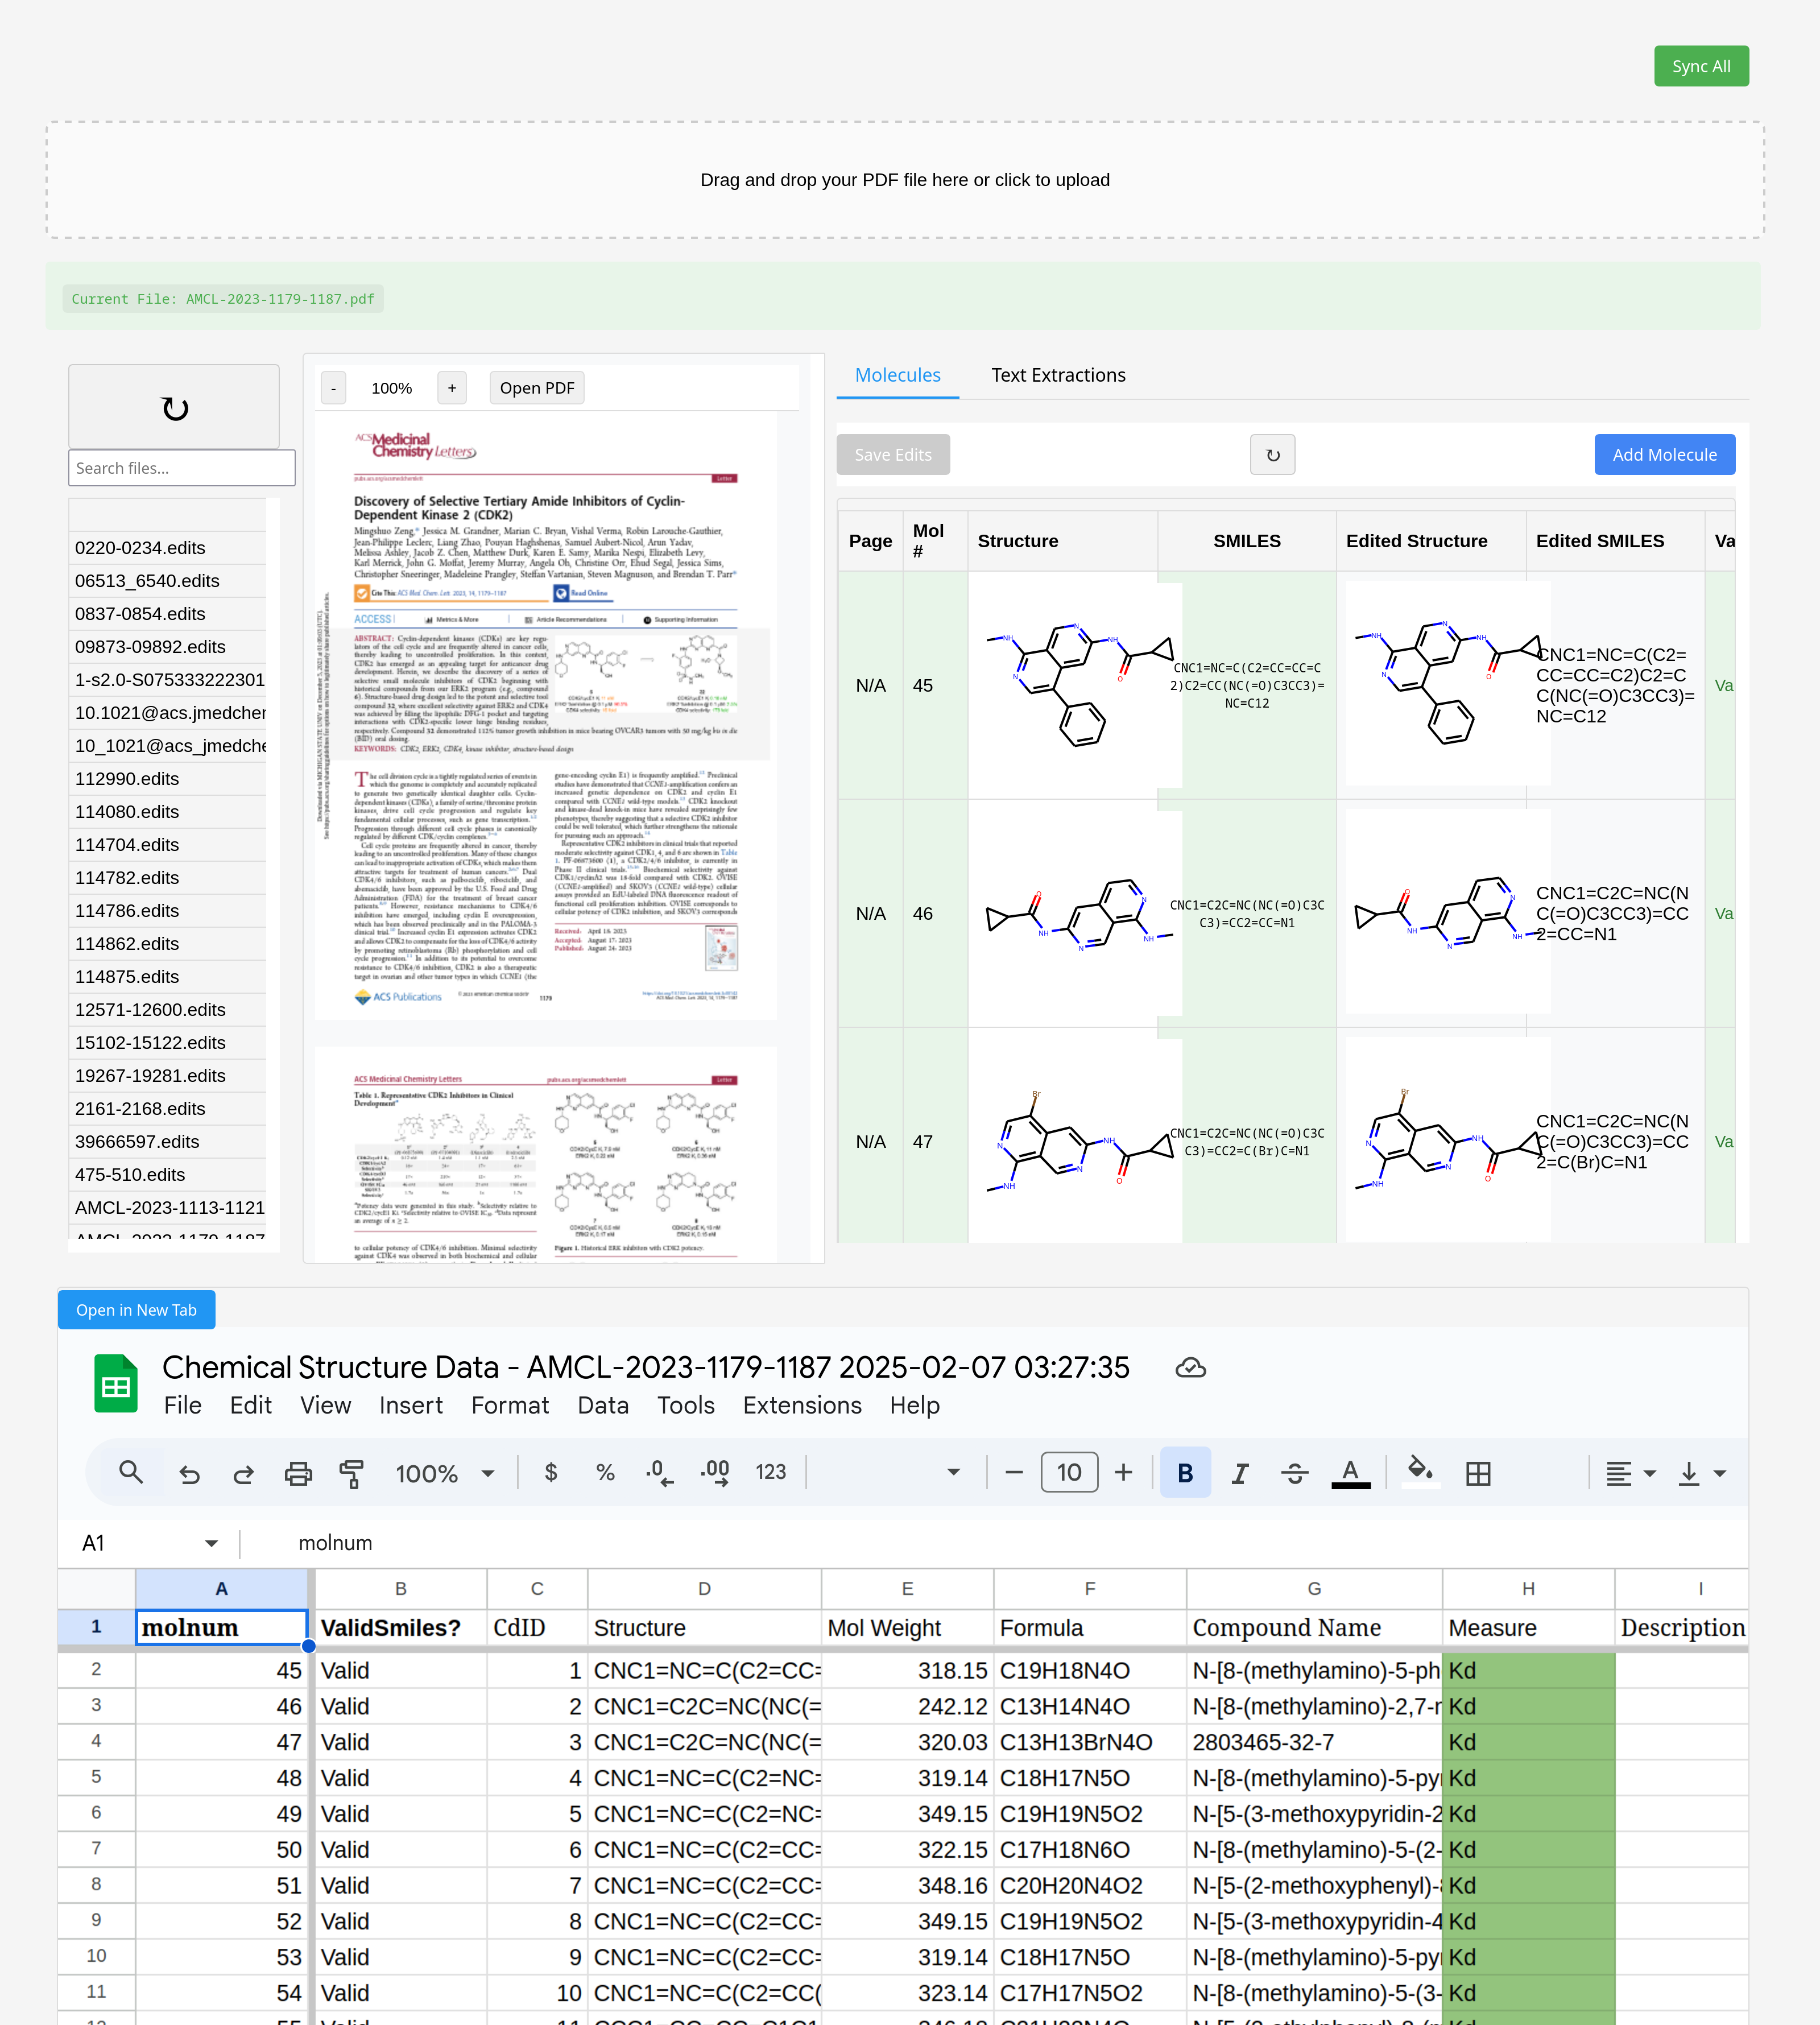Click the cloud save status icon
The width and height of the screenshot is (1820, 2025).
tap(1190, 1367)
